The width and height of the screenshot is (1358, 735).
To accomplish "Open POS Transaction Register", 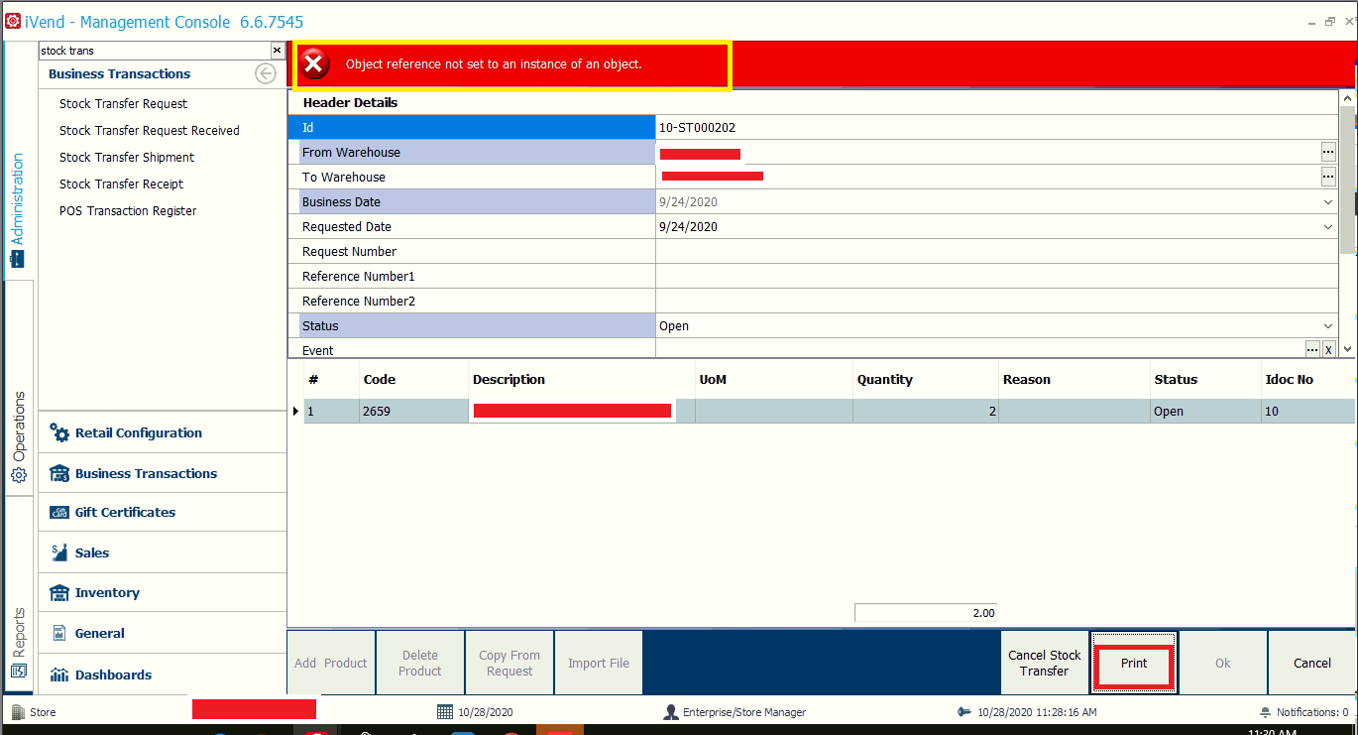I will [x=128, y=210].
